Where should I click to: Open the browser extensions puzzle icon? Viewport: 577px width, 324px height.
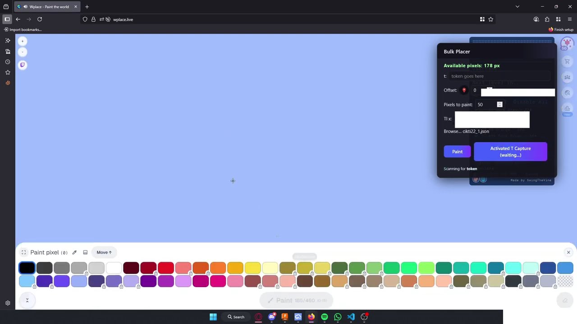[547, 19]
